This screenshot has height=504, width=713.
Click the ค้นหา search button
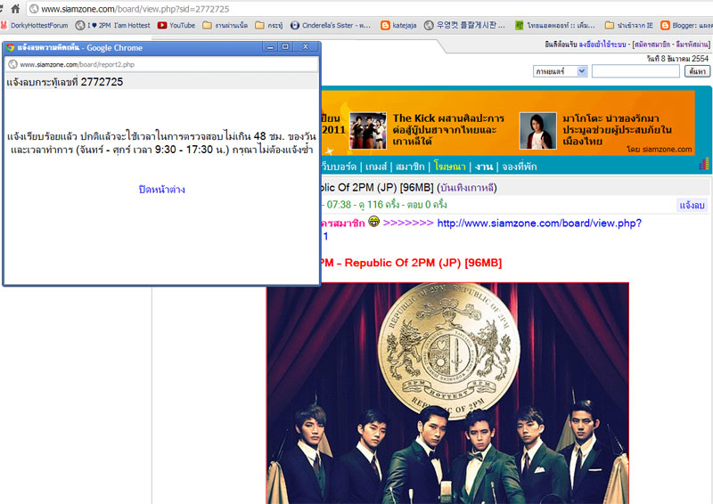point(698,71)
